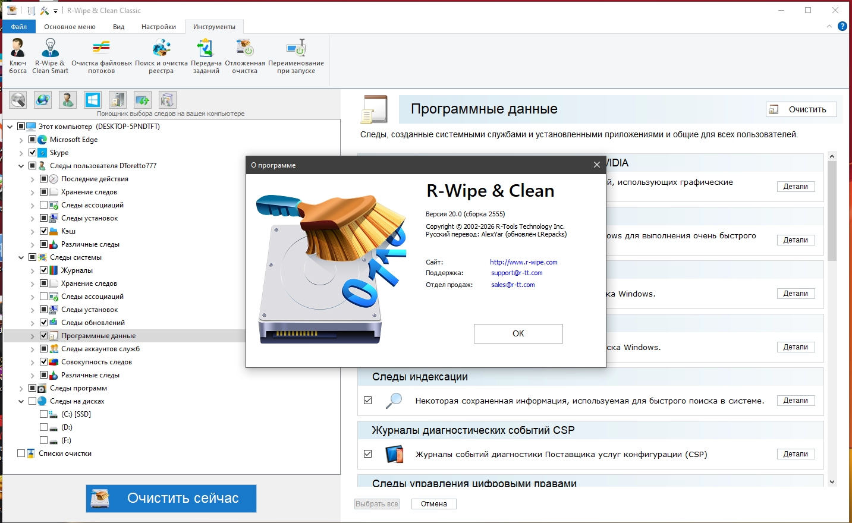
Task: Click OK in the About dialog
Action: pyautogui.click(x=518, y=333)
